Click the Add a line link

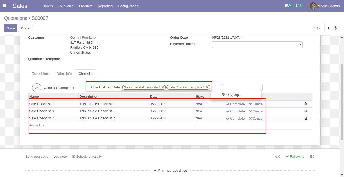[37, 125]
